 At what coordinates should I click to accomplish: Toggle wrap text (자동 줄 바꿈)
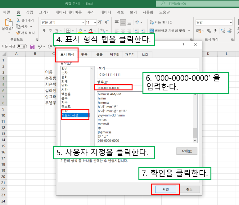[x=161, y=22]
